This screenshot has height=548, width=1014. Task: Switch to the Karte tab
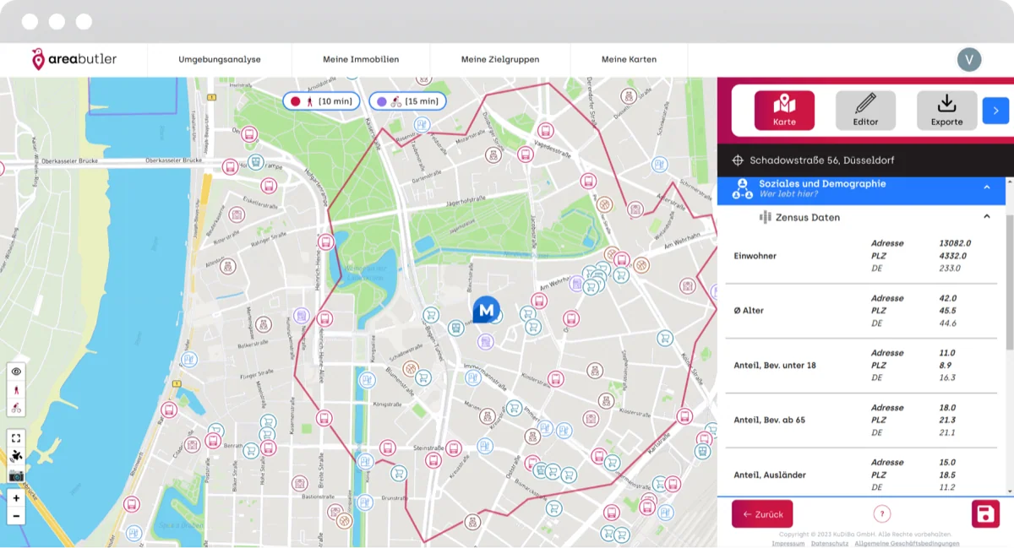784,111
